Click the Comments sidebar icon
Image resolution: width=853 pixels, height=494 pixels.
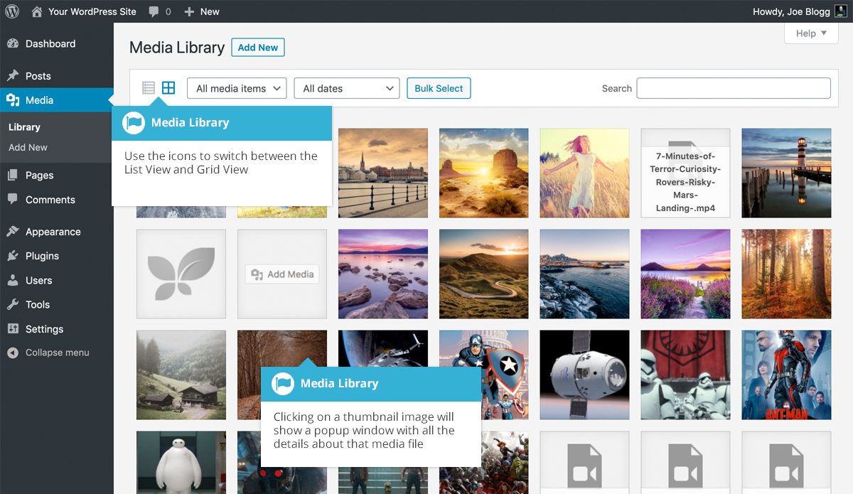click(13, 200)
